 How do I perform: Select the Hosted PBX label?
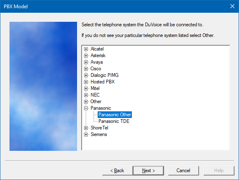103,82
